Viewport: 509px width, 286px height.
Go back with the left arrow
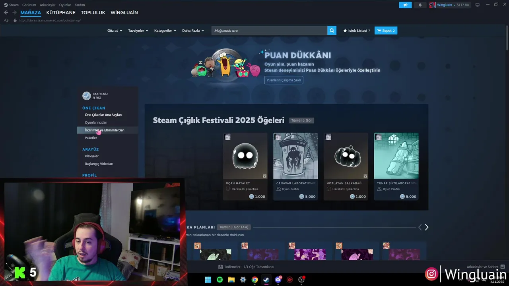pyautogui.click(x=6, y=13)
